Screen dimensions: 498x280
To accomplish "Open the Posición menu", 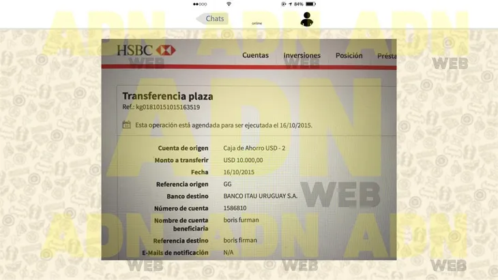I will [x=349, y=55].
